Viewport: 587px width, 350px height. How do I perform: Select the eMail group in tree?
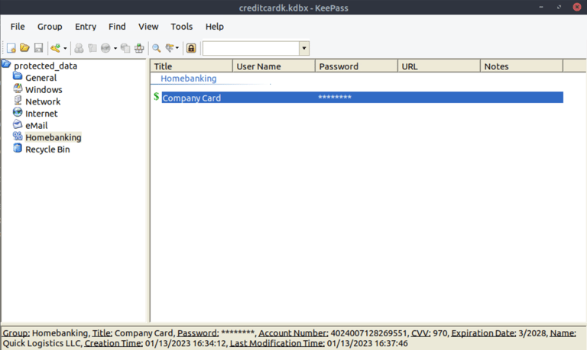point(37,126)
